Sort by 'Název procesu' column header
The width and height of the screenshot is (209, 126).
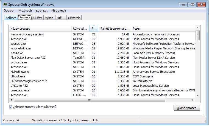[x=40, y=29]
